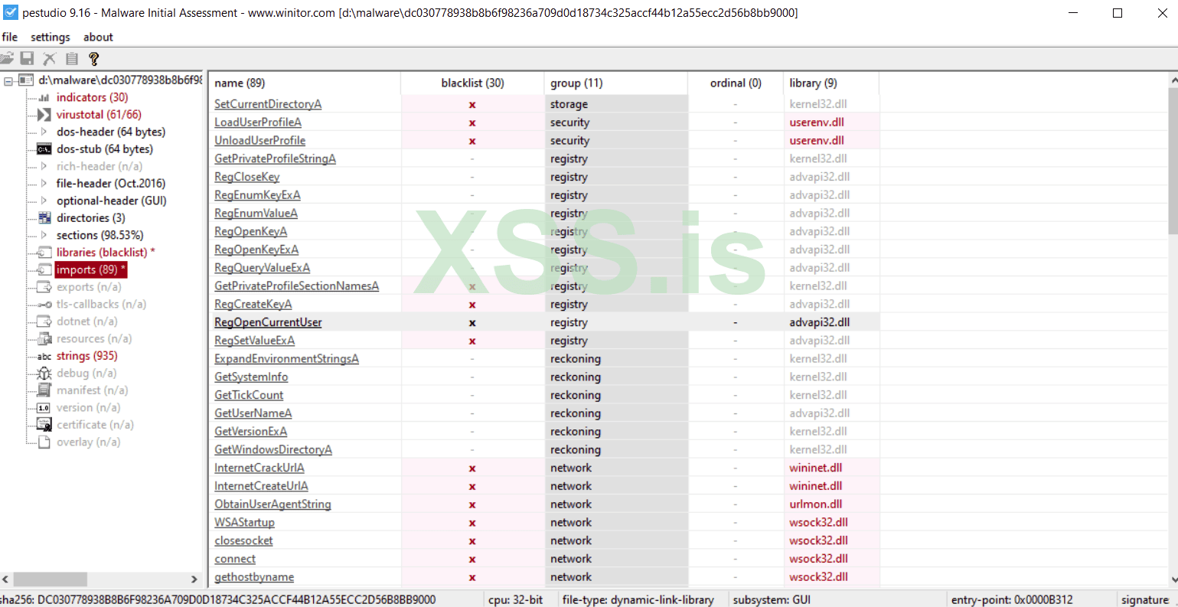Click the exports tree icon
Viewport: 1178px width, 607px height.
pos(44,287)
